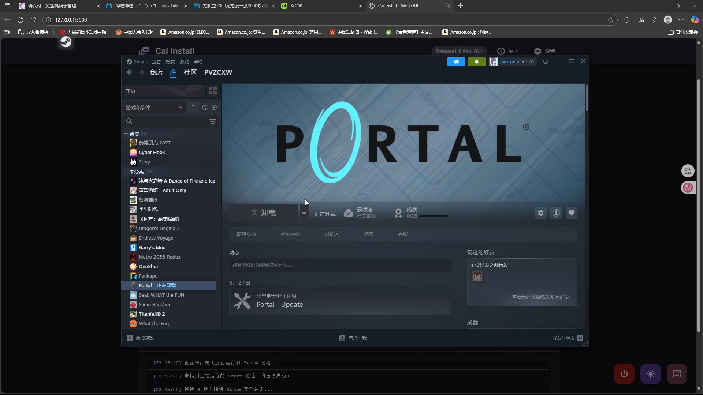Open the library collections grid view icon

point(213,90)
